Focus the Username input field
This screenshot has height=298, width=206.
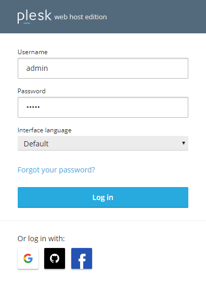point(103,68)
